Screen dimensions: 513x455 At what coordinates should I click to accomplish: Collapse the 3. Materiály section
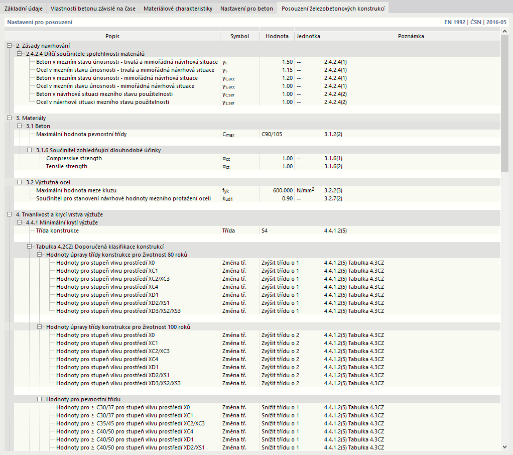tap(10, 118)
